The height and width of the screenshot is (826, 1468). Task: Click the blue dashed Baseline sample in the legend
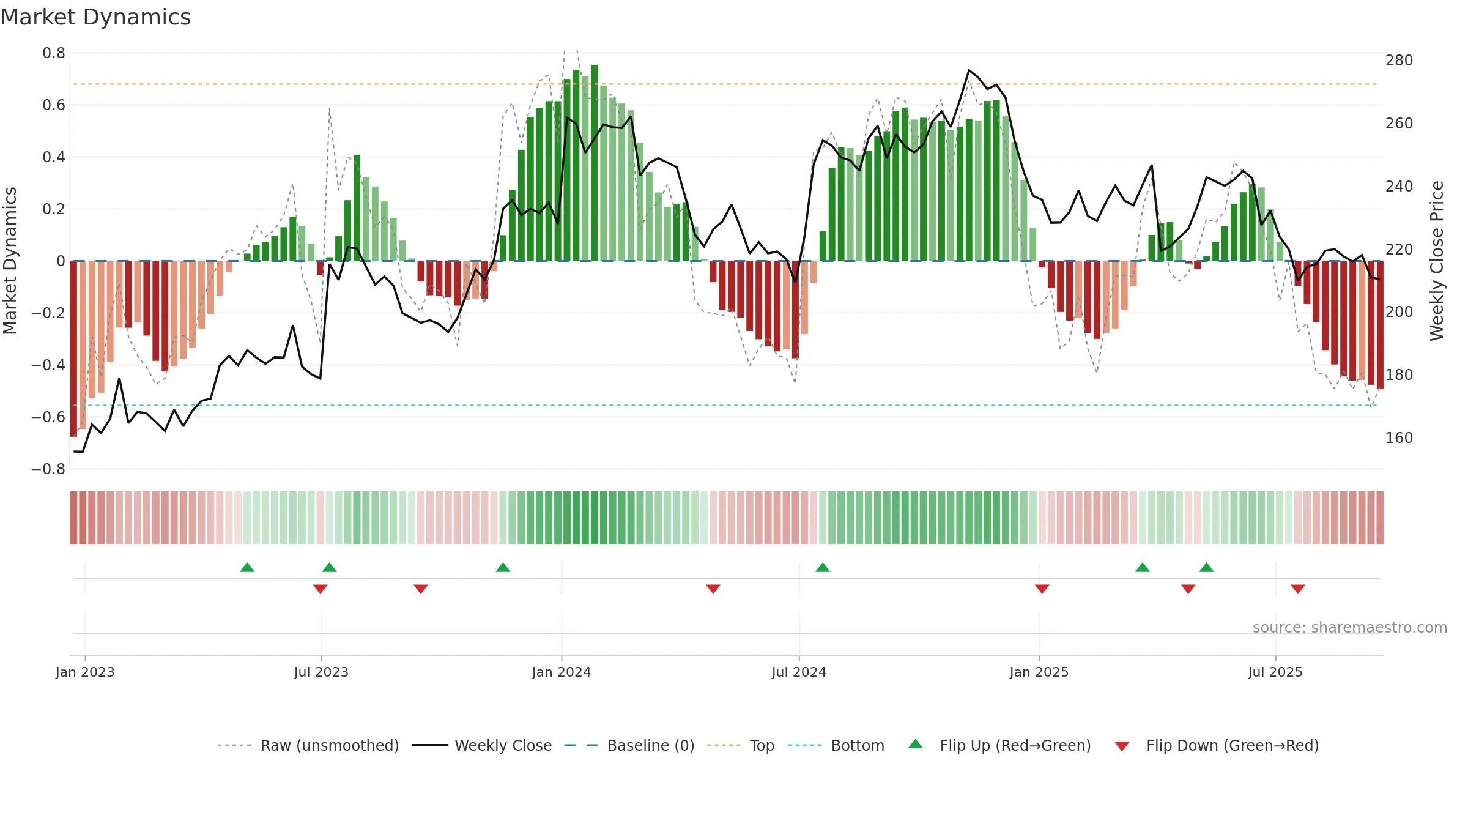581,745
